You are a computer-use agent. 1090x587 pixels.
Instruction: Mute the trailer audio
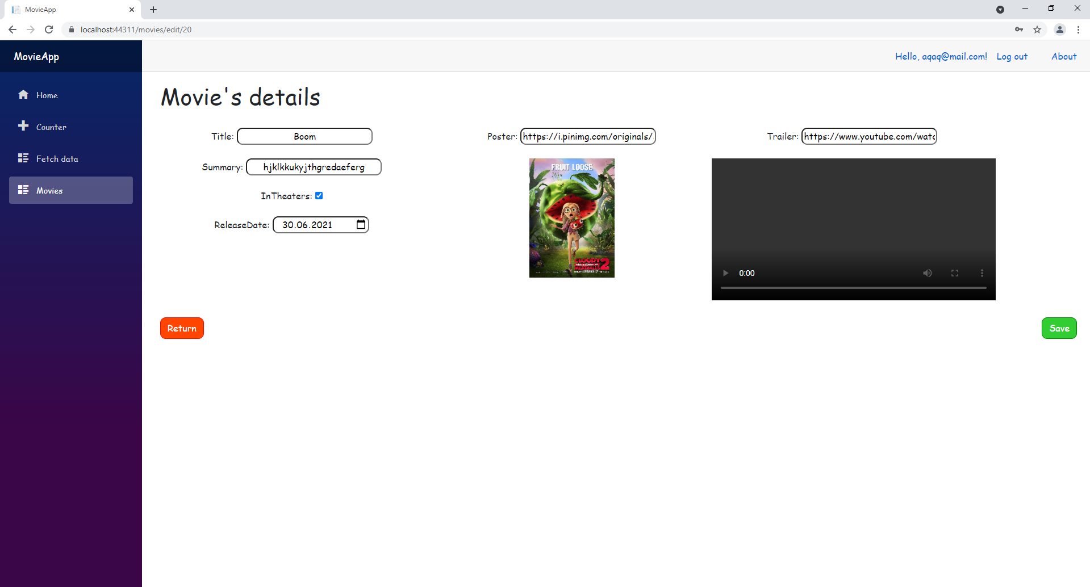(928, 273)
